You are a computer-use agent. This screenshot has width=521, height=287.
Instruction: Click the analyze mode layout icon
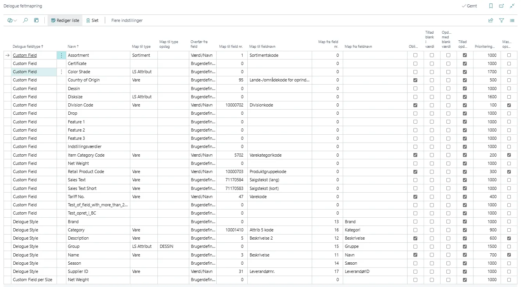(37, 20)
